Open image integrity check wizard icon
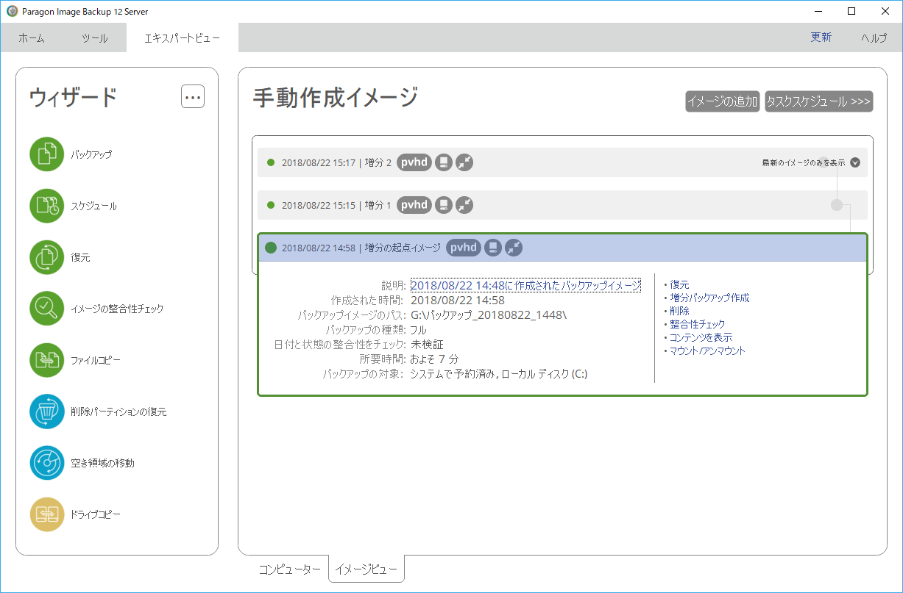Screen dimensions: 903x593 (47, 309)
